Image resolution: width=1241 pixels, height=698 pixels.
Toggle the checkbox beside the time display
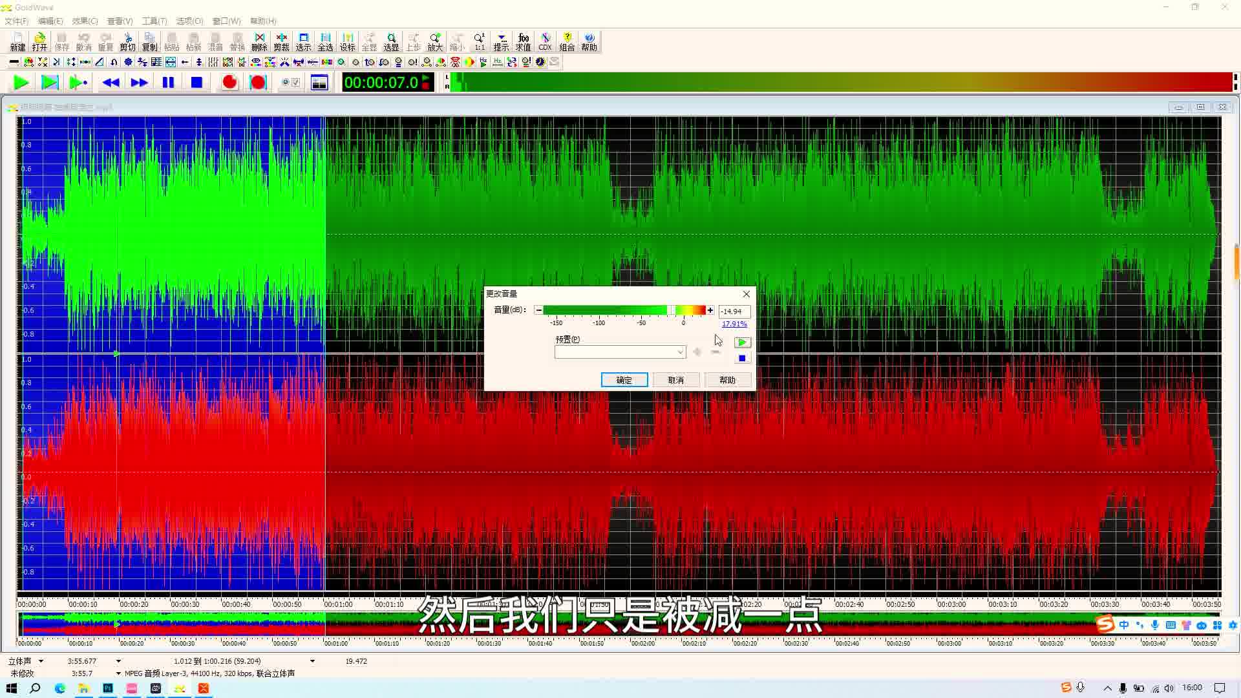[x=295, y=83]
